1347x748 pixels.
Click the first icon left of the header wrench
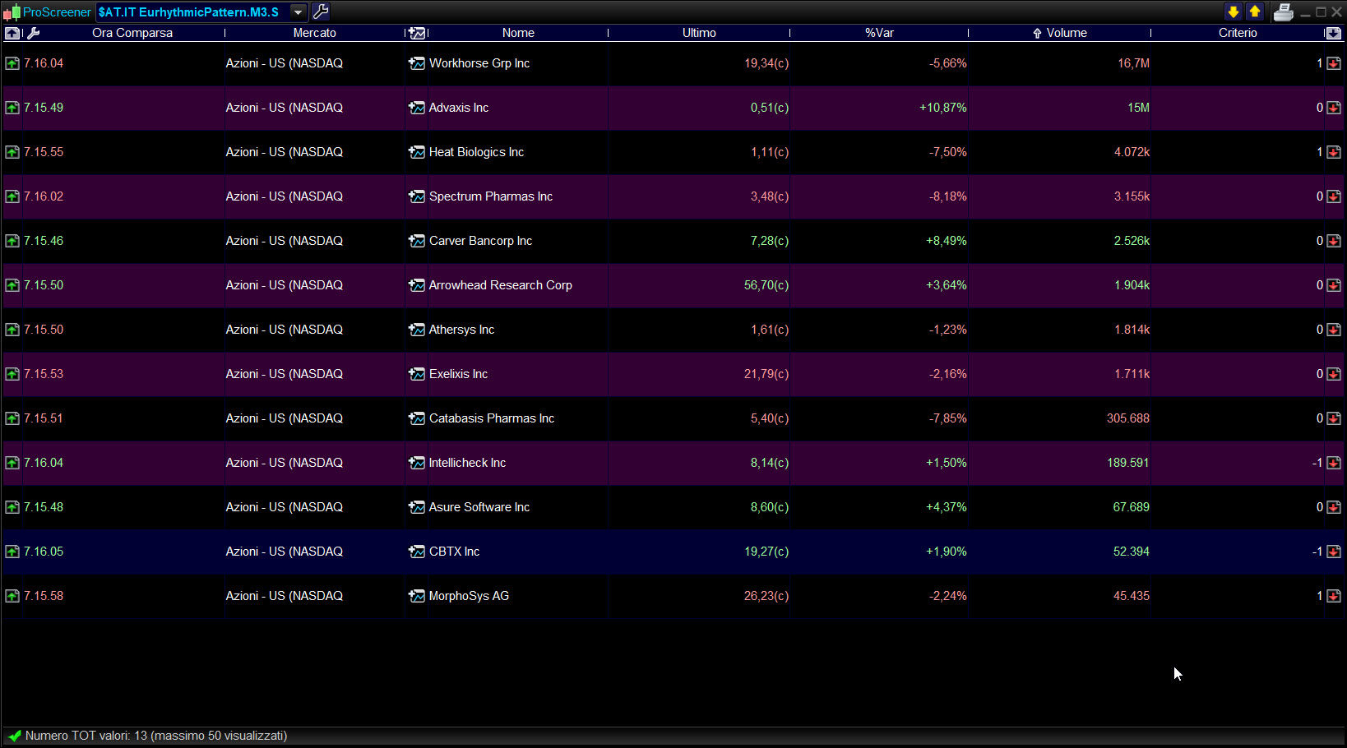point(12,33)
